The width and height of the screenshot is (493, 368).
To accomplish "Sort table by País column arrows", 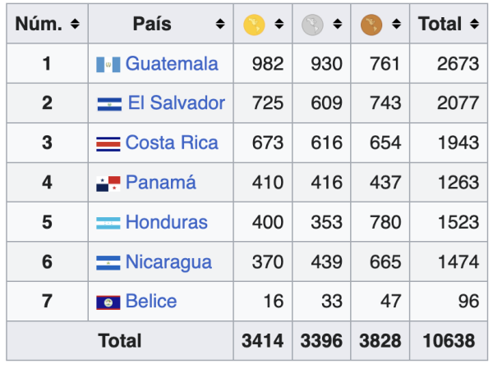I will (220, 25).
